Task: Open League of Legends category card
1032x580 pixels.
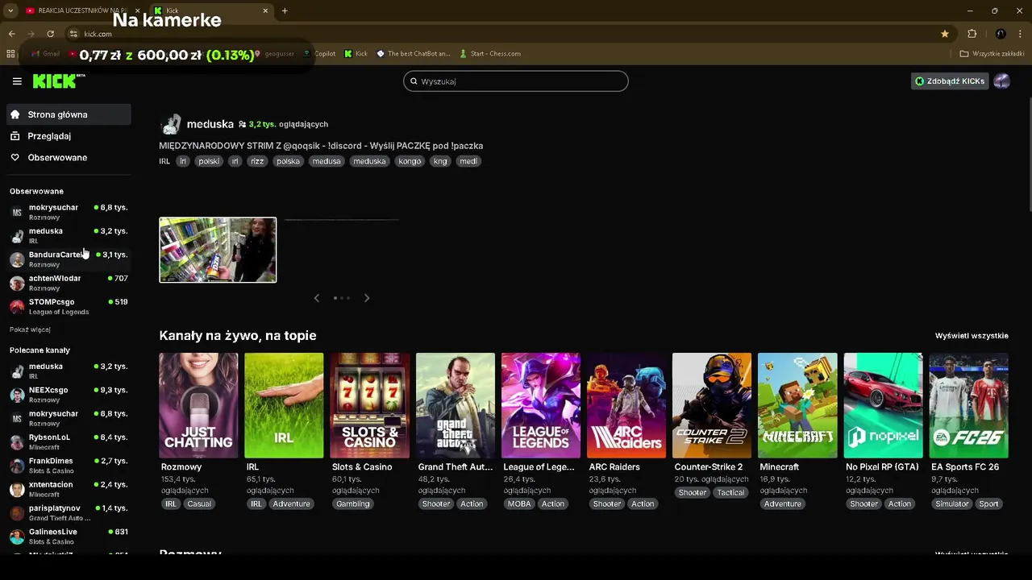Action: click(541, 405)
